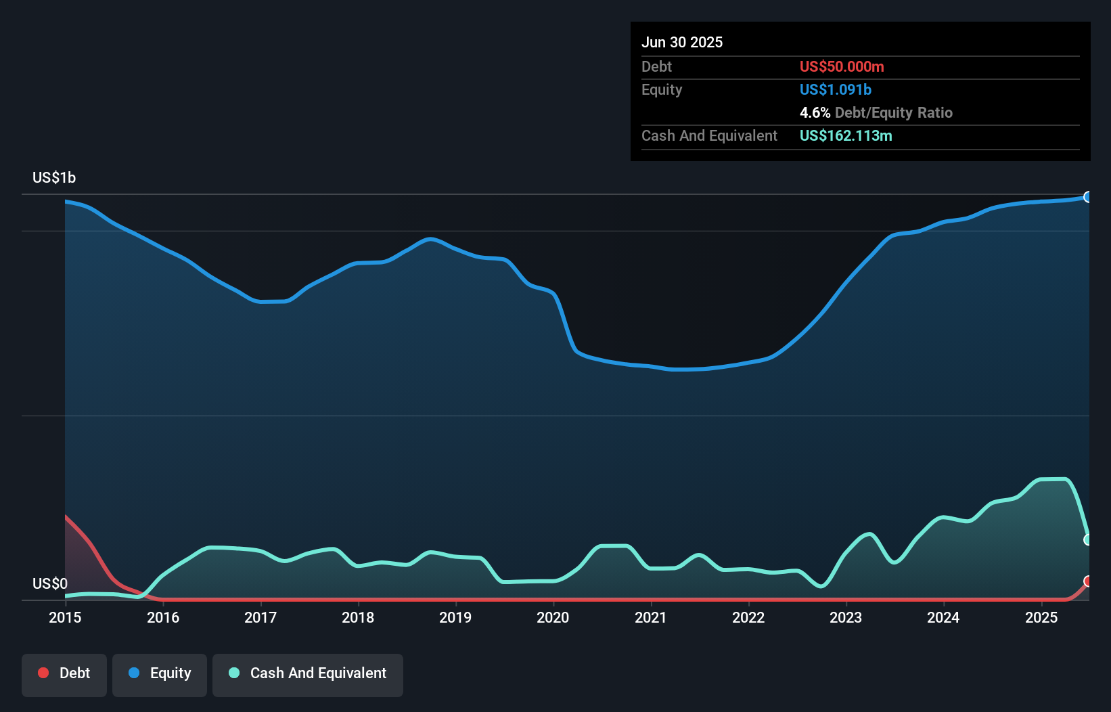
Task: Click the blue dot in the Equity legend
Action: click(x=134, y=673)
